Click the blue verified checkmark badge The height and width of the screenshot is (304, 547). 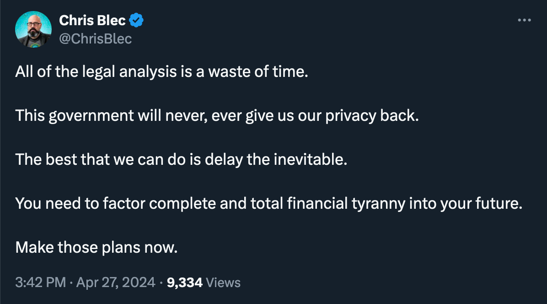click(136, 20)
